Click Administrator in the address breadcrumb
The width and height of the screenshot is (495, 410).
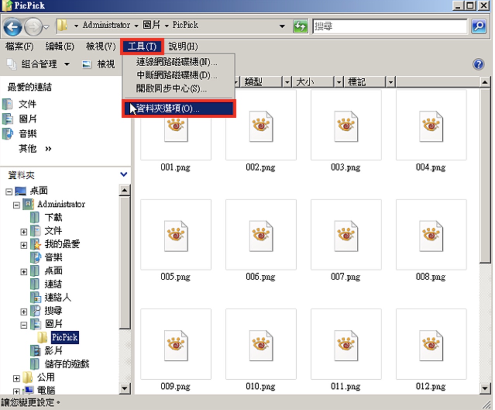[x=106, y=25]
